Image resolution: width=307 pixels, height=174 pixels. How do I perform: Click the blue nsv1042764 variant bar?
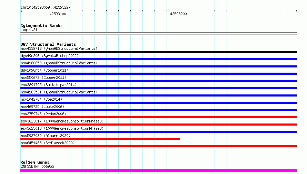pyautogui.click(x=159, y=103)
